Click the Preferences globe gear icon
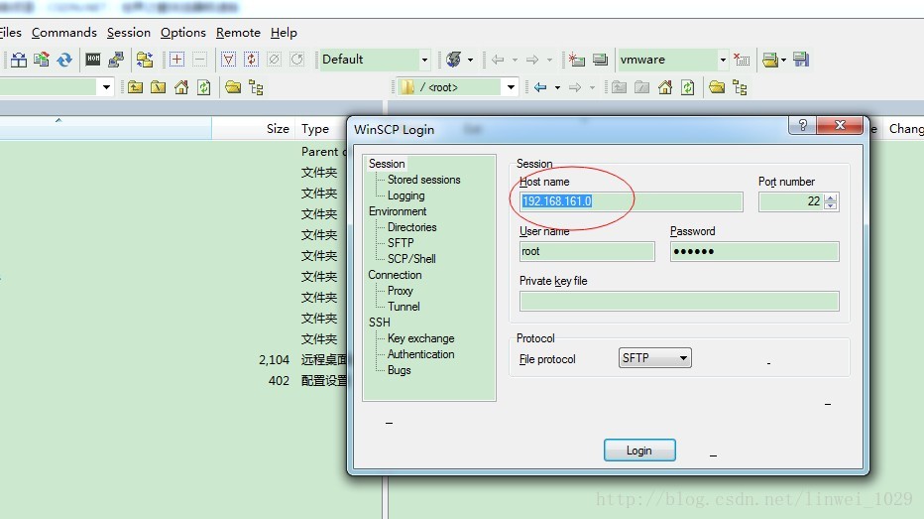Screen dimensions: 924x519 point(454,59)
